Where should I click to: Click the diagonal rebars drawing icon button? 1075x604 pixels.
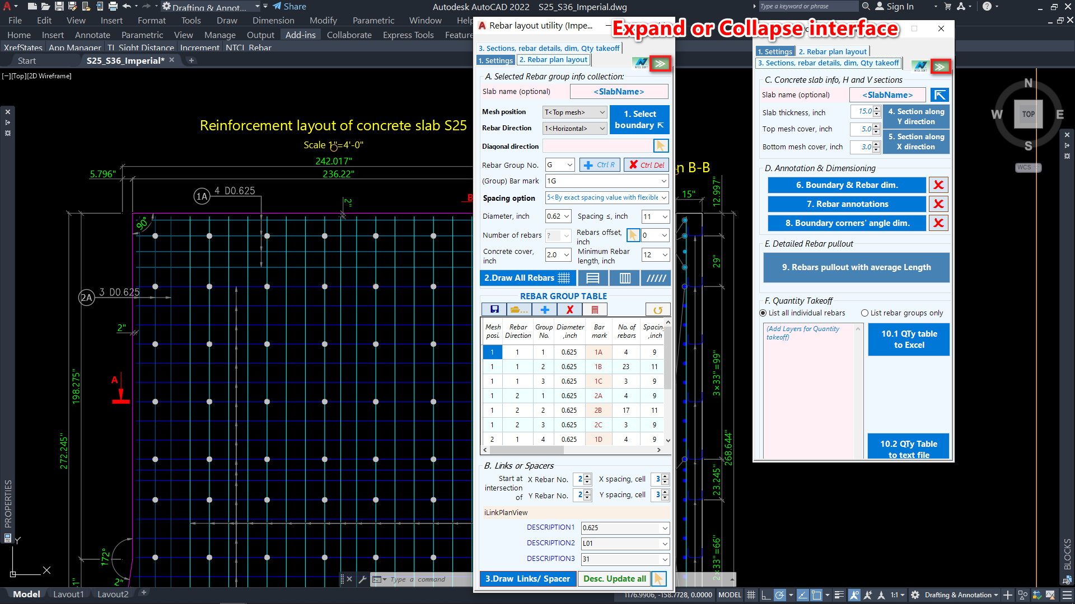pyautogui.click(x=656, y=278)
